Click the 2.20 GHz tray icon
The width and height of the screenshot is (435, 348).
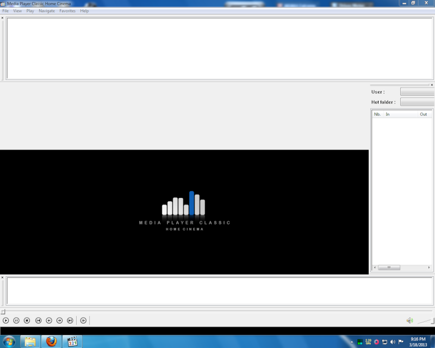368,342
